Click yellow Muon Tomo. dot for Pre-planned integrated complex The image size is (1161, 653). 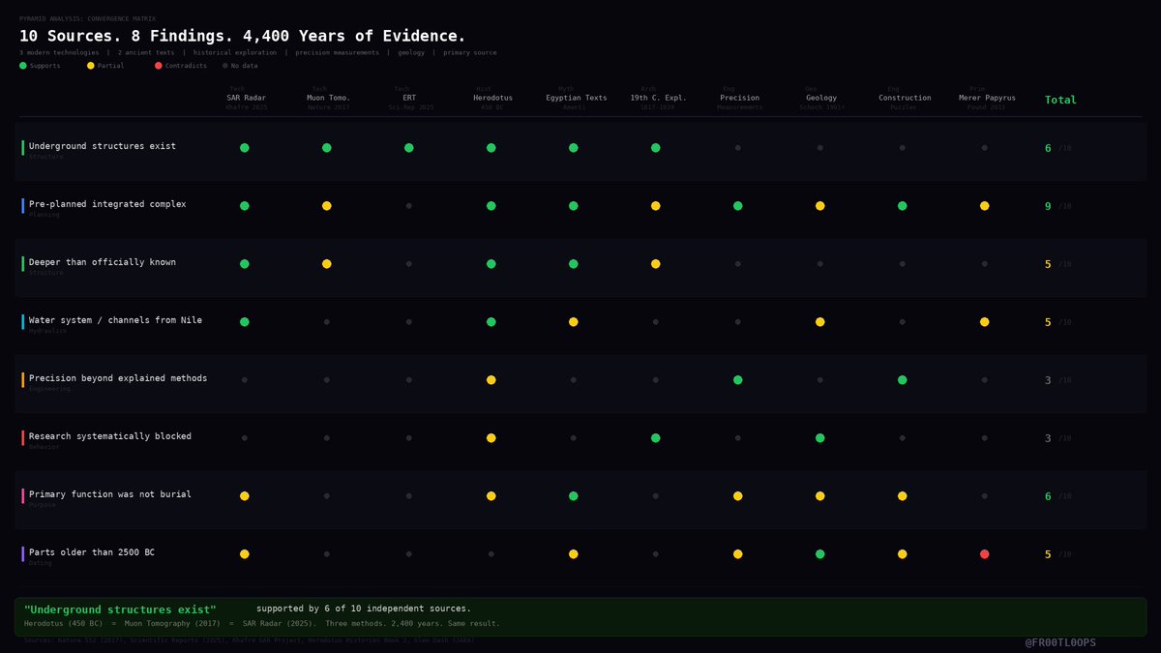point(327,206)
